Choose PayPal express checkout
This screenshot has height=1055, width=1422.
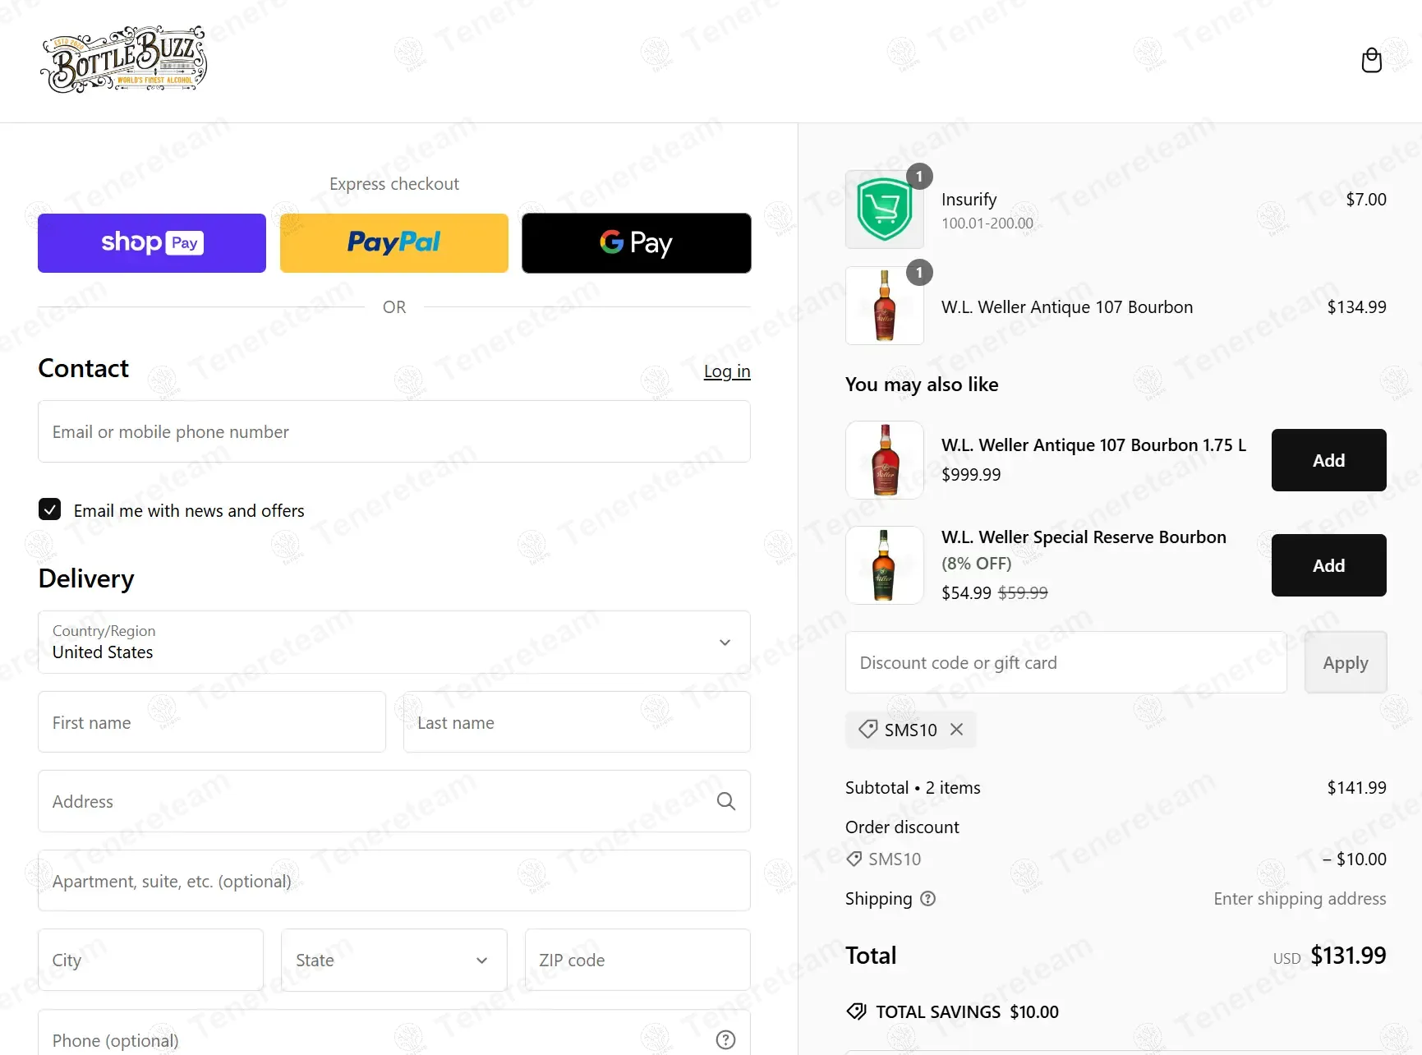pyautogui.click(x=394, y=243)
